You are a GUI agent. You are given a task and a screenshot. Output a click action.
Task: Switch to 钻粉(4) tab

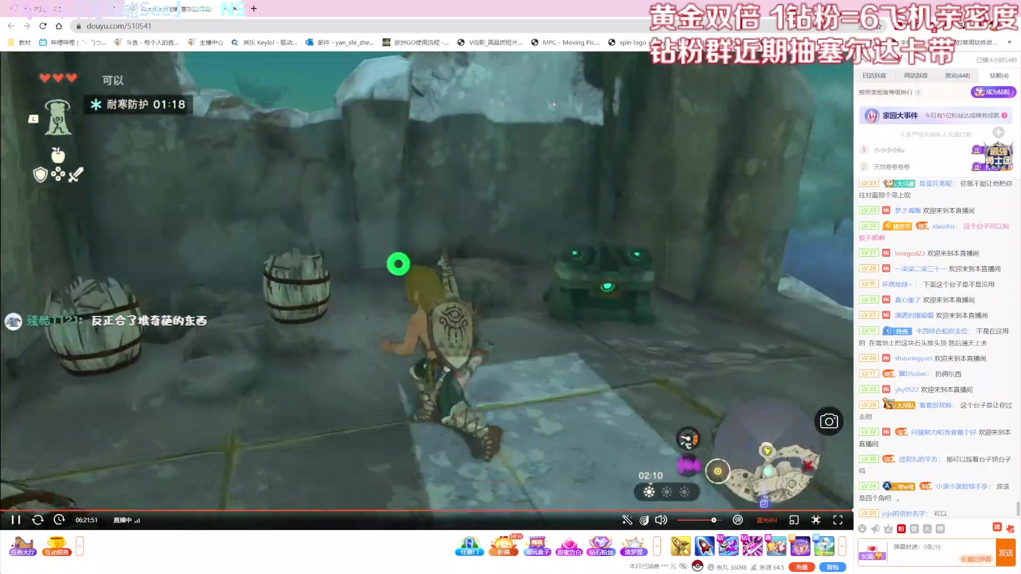click(x=999, y=75)
